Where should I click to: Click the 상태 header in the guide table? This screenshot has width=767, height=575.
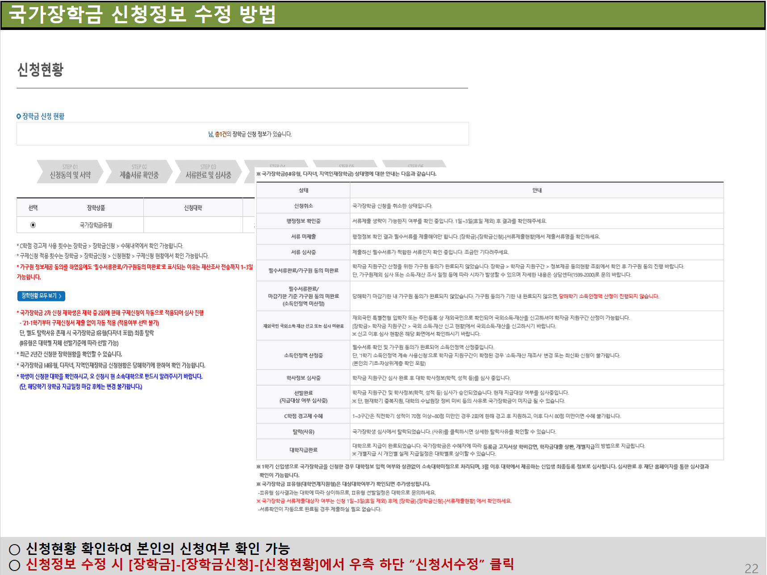[303, 190]
